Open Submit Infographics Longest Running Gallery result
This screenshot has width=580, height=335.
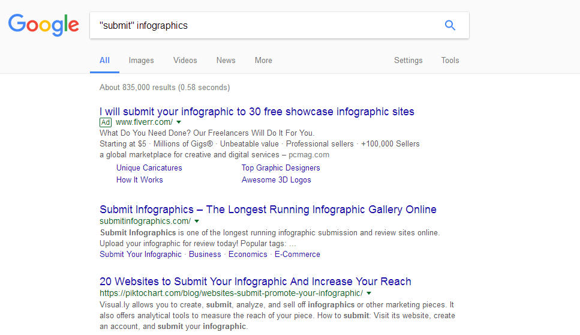[x=268, y=209]
